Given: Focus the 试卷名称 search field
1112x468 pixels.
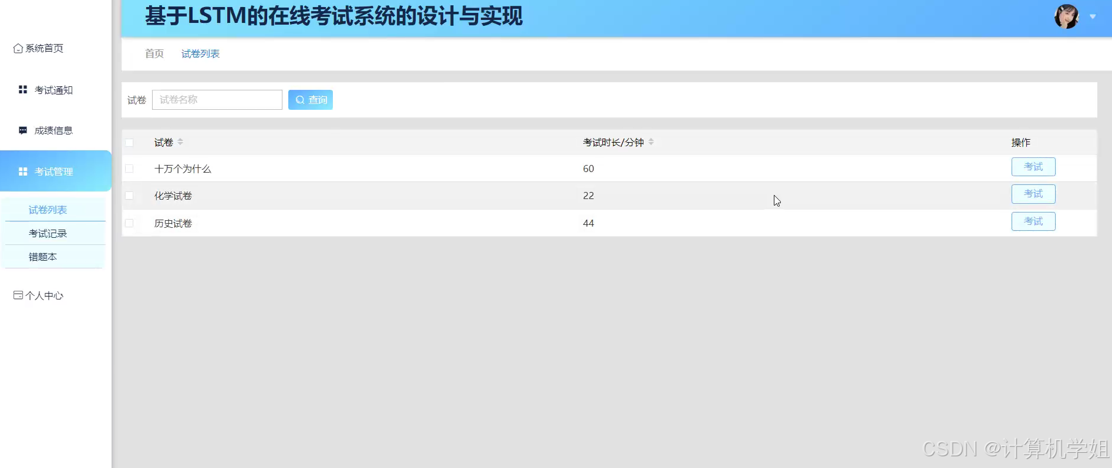Looking at the screenshot, I should (x=217, y=100).
